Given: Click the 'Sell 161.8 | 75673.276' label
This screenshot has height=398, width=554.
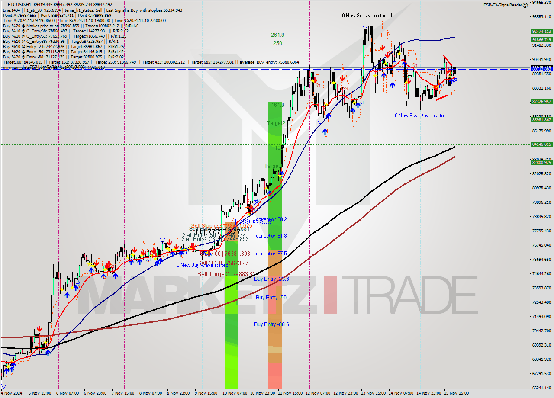Looking at the screenshot, I should 225,263.
